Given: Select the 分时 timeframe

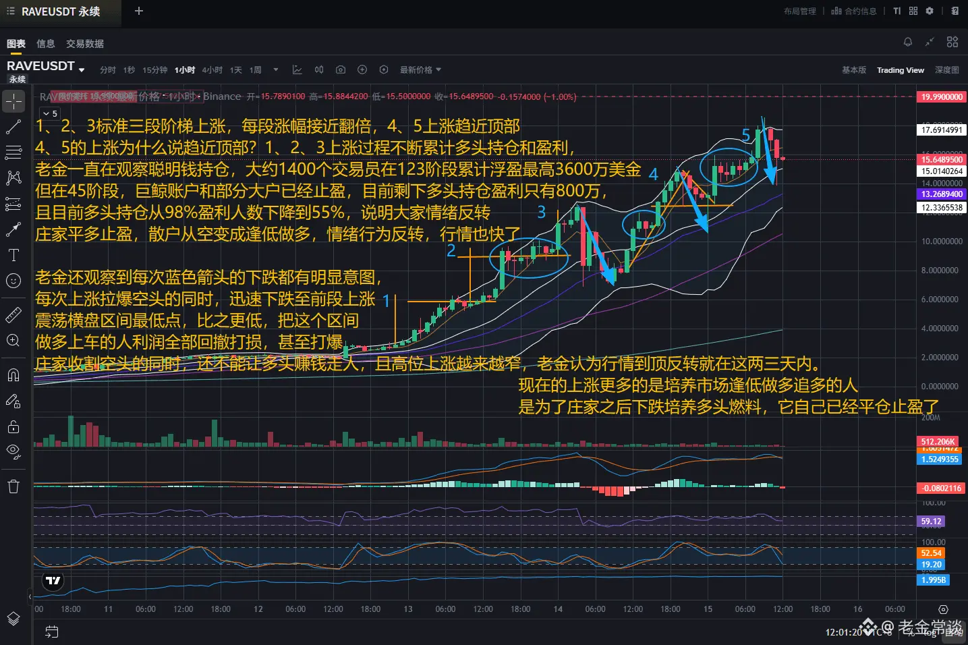Looking at the screenshot, I should pos(108,70).
